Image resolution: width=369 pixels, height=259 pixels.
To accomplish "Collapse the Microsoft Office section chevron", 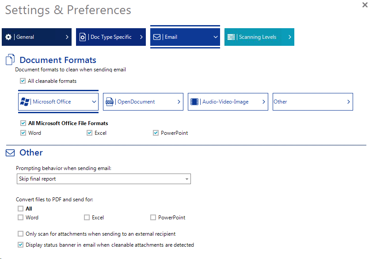I will (94, 102).
